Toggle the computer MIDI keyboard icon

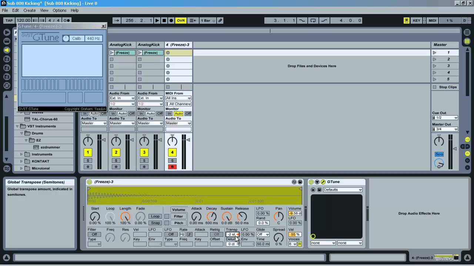click(406, 21)
